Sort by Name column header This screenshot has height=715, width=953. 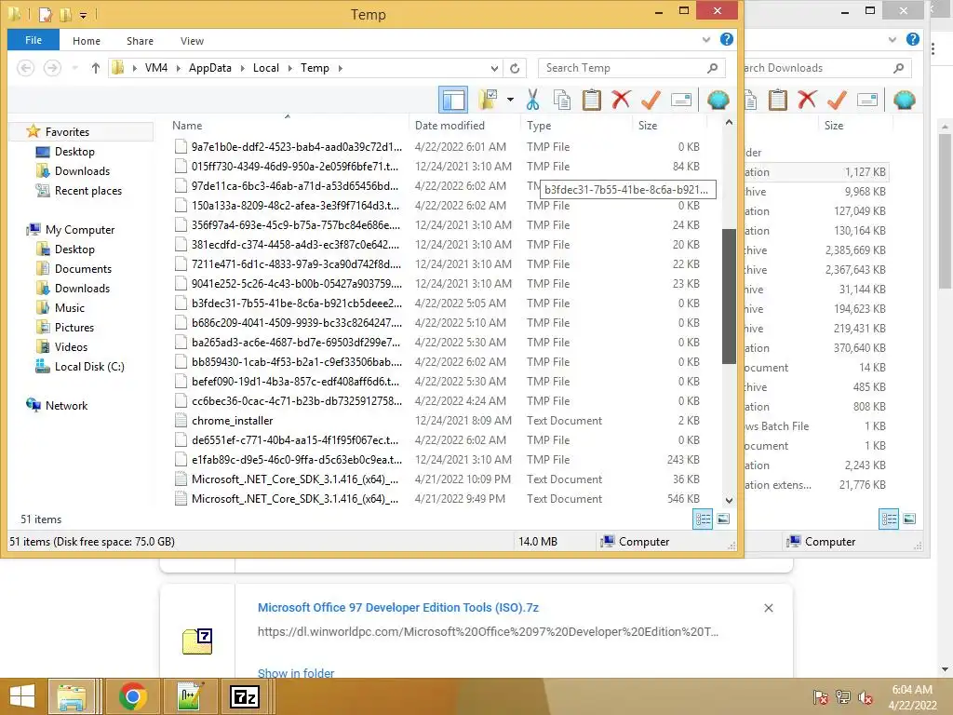pos(287,126)
